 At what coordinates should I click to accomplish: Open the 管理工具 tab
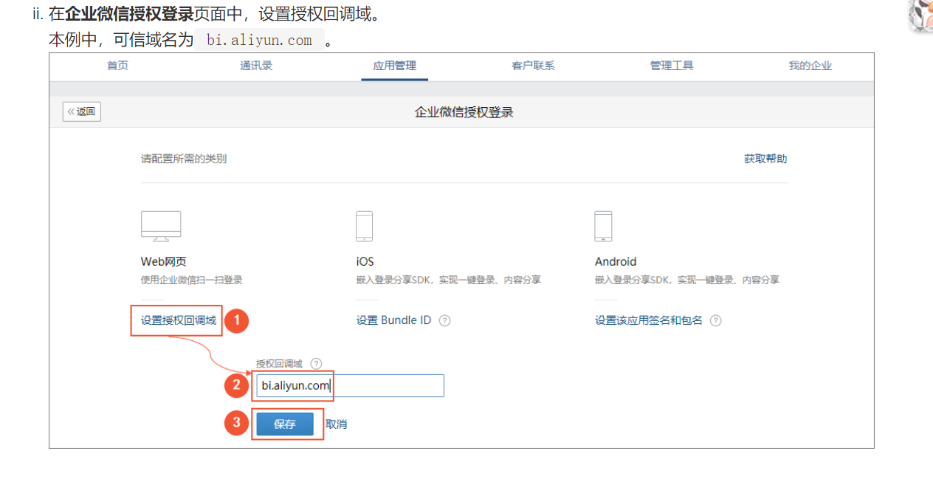coord(672,66)
